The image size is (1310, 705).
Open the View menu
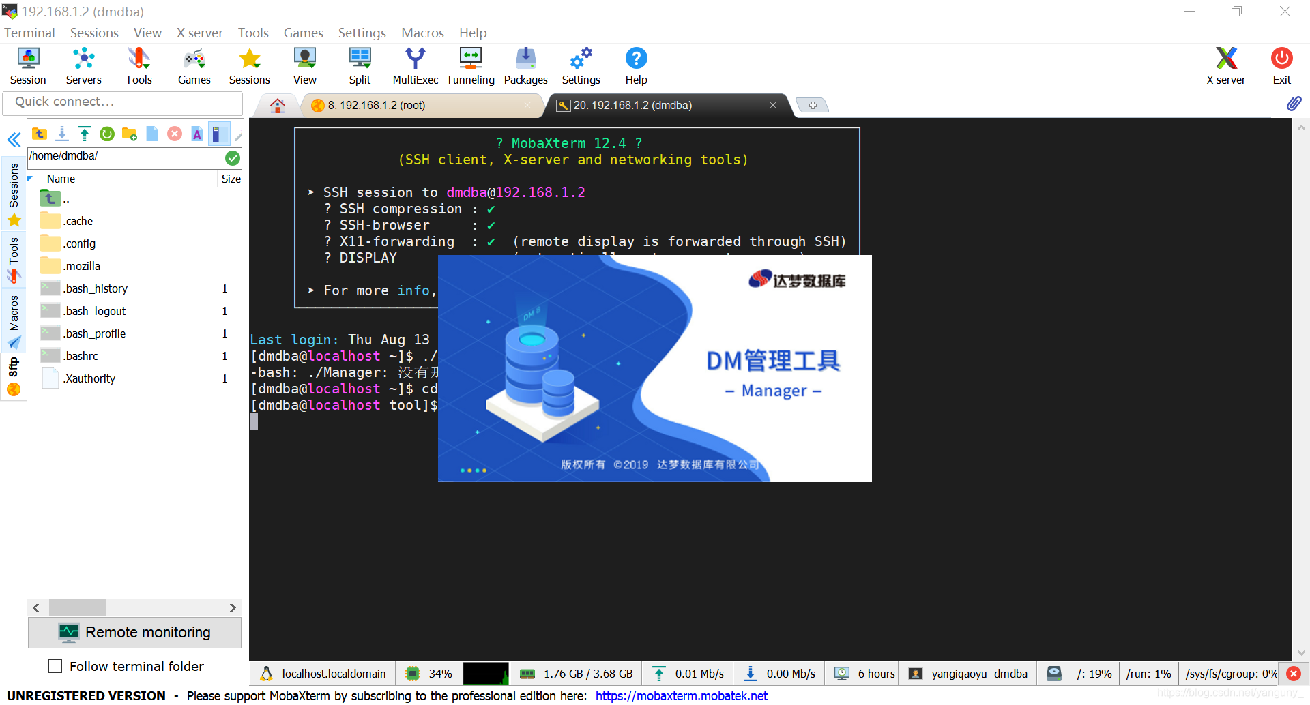(147, 33)
